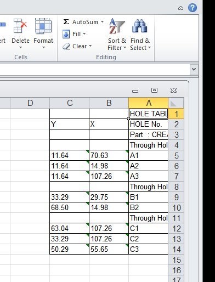Select cell containing B1
Image resolution: width=215 pixels, height=282 pixels.
tap(148, 197)
